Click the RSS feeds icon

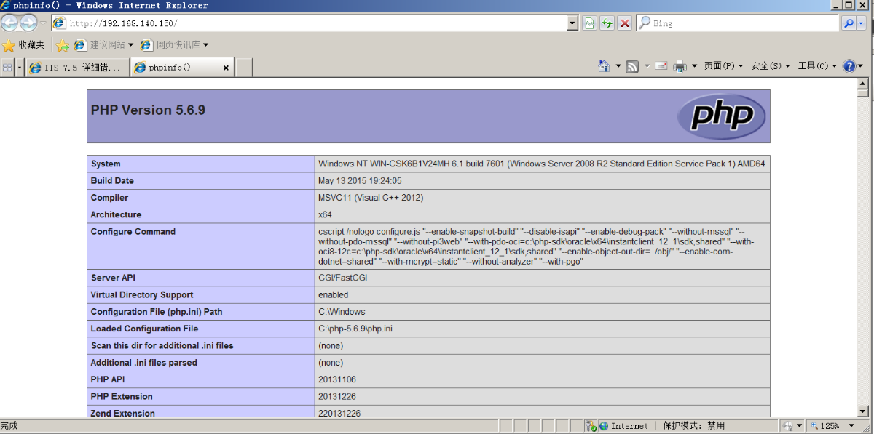(631, 65)
